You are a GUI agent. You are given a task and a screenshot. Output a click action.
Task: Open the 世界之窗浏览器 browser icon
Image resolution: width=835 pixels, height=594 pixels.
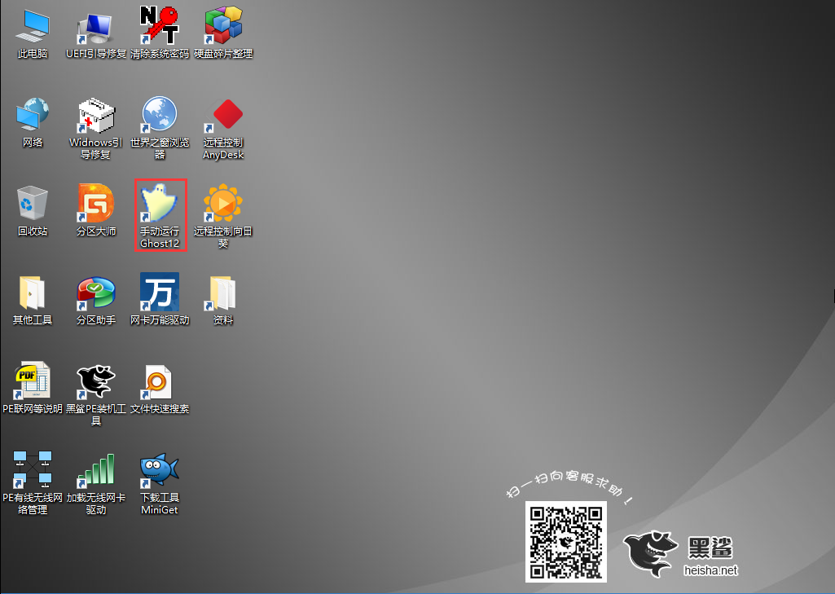click(x=160, y=116)
